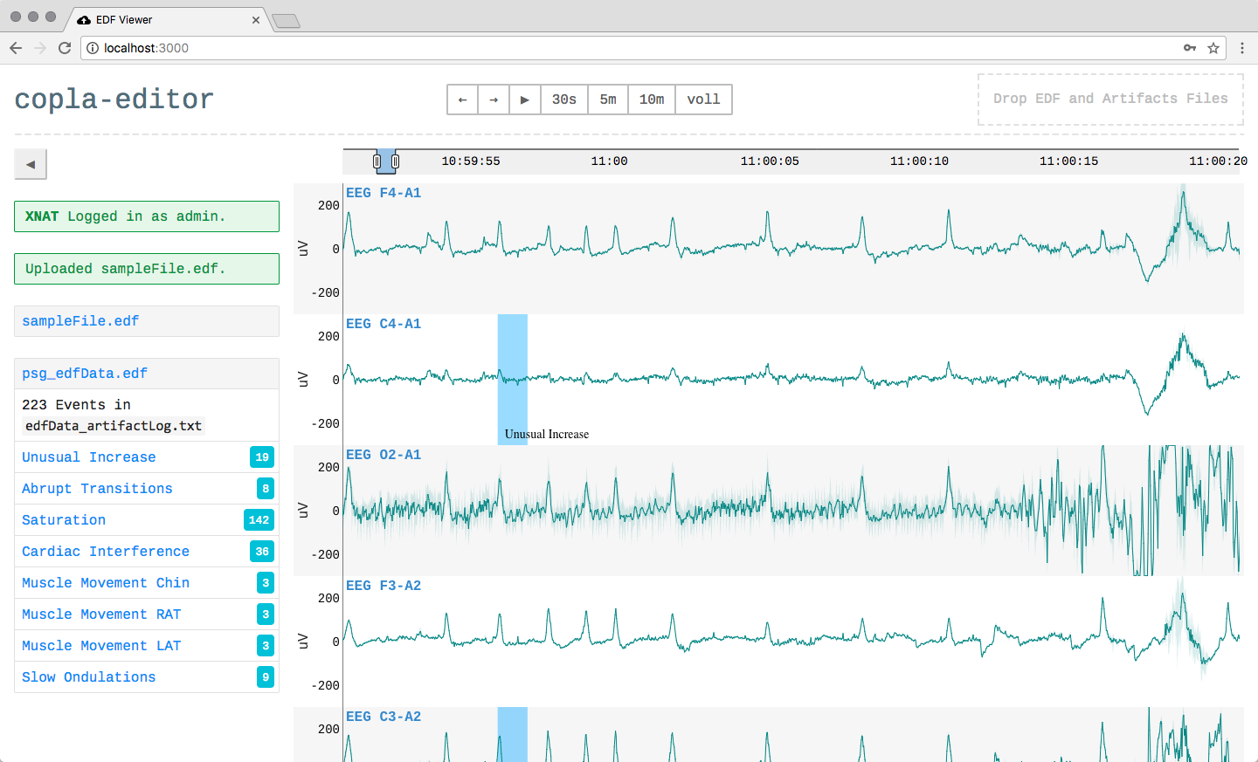The width and height of the screenshot is (1258, 762).
Task: Select Cardiac Interference events
Action: pyautogui.click(x=147, y=552)
